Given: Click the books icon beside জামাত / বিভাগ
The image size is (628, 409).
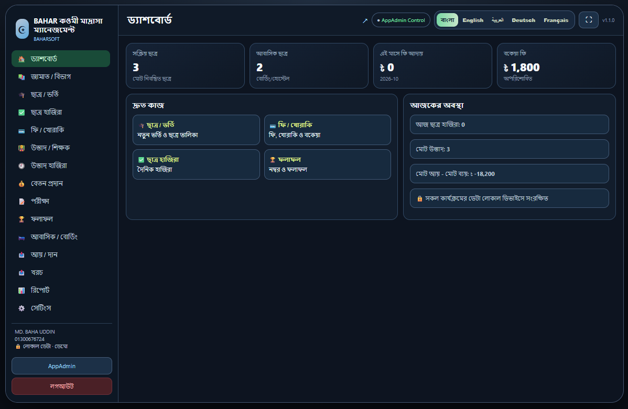Looking at the screenshot, I should [x=21, y=77].
